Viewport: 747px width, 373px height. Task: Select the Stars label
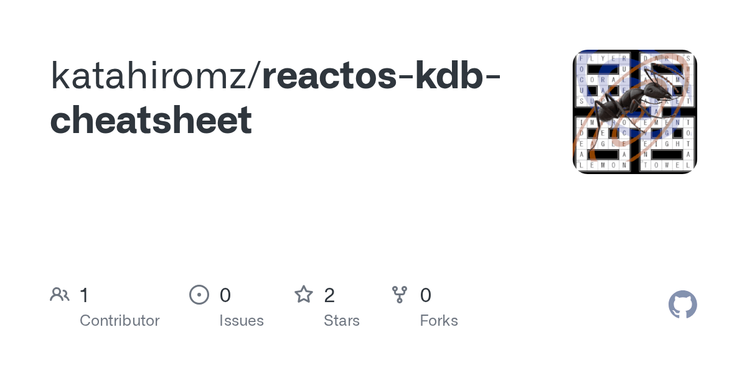point(342,321)
